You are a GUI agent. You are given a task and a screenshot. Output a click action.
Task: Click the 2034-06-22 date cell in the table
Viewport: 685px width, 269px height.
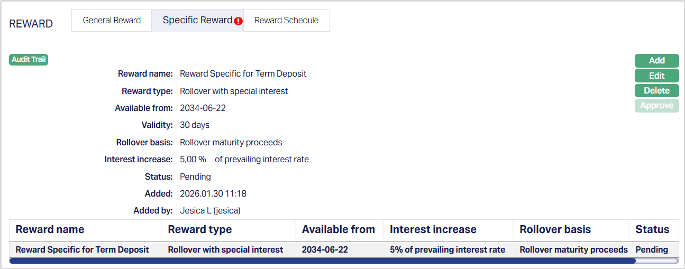click(x=325, y=249)
